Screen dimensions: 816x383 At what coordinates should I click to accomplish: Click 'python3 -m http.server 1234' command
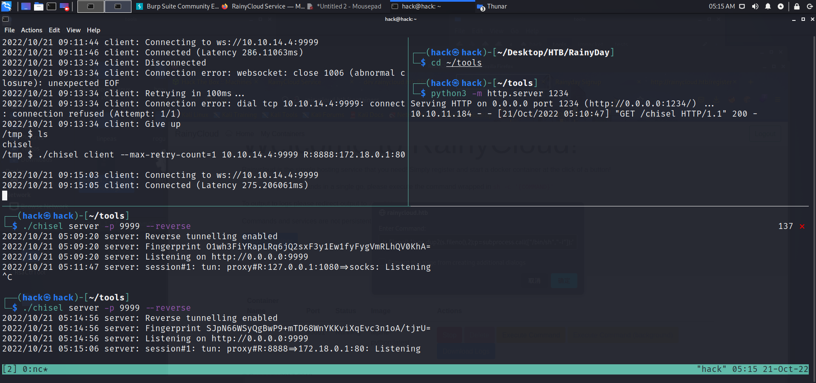click(x=499, y=93)
